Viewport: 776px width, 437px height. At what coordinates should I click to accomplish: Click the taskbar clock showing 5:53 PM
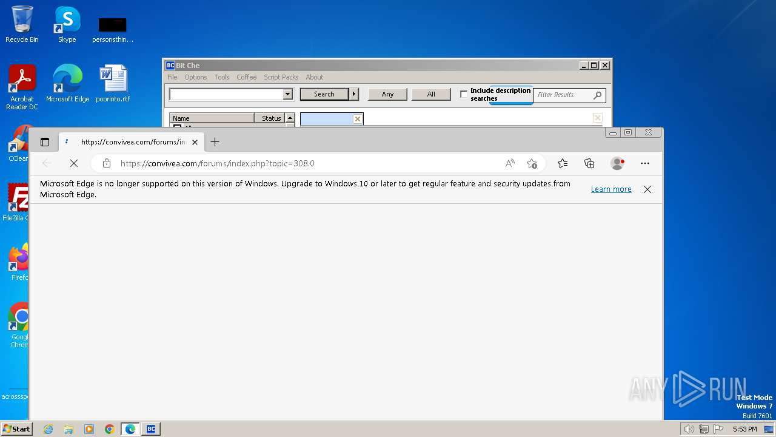[744, 429]
